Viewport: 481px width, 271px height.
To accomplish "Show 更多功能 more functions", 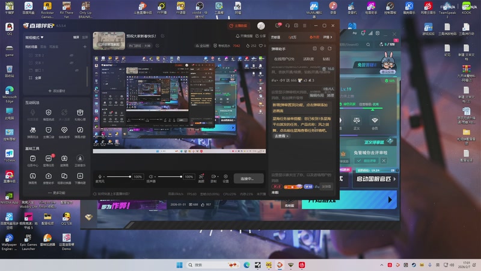I will (x=57, y=193).
